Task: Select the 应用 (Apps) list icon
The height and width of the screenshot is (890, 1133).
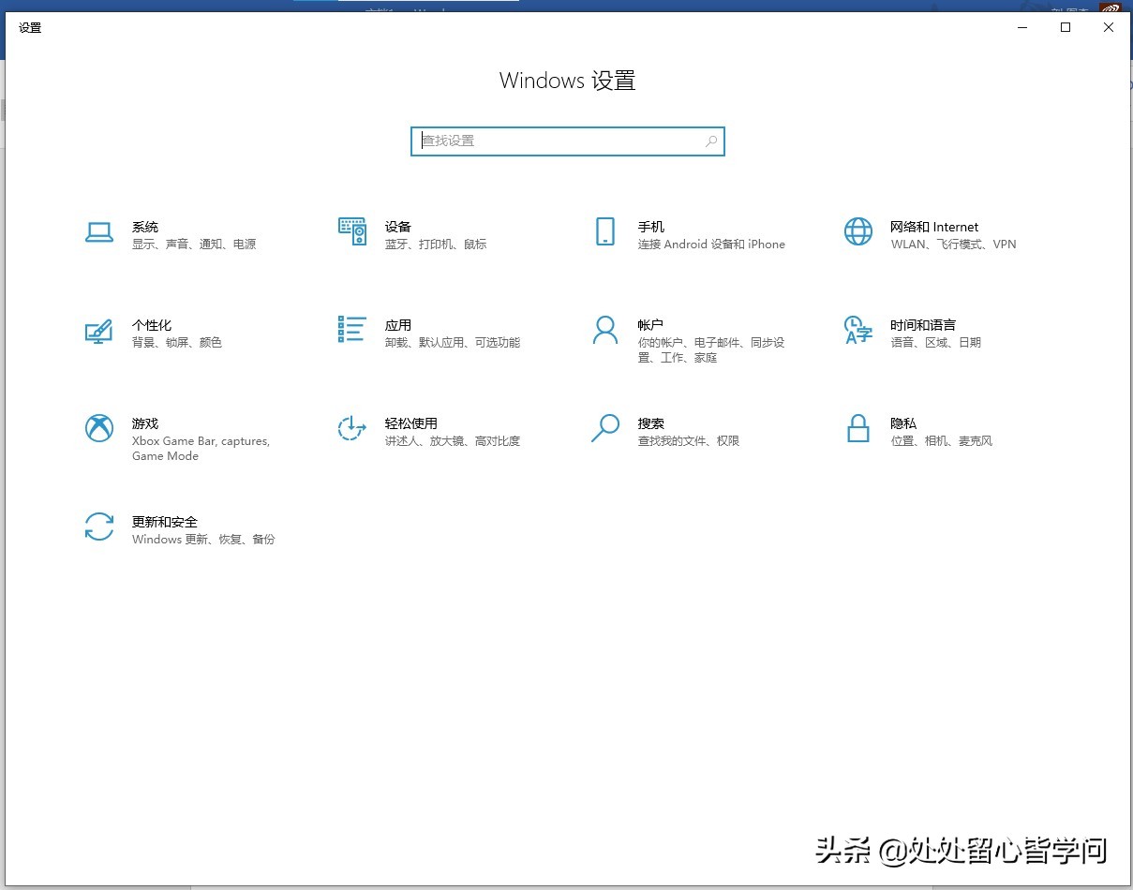Action: pos(351,331)
